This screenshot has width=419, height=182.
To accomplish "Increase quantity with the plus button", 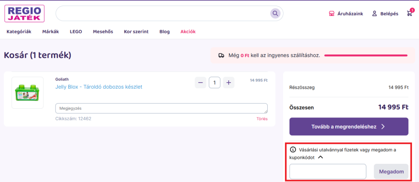I will coord(229,83).
